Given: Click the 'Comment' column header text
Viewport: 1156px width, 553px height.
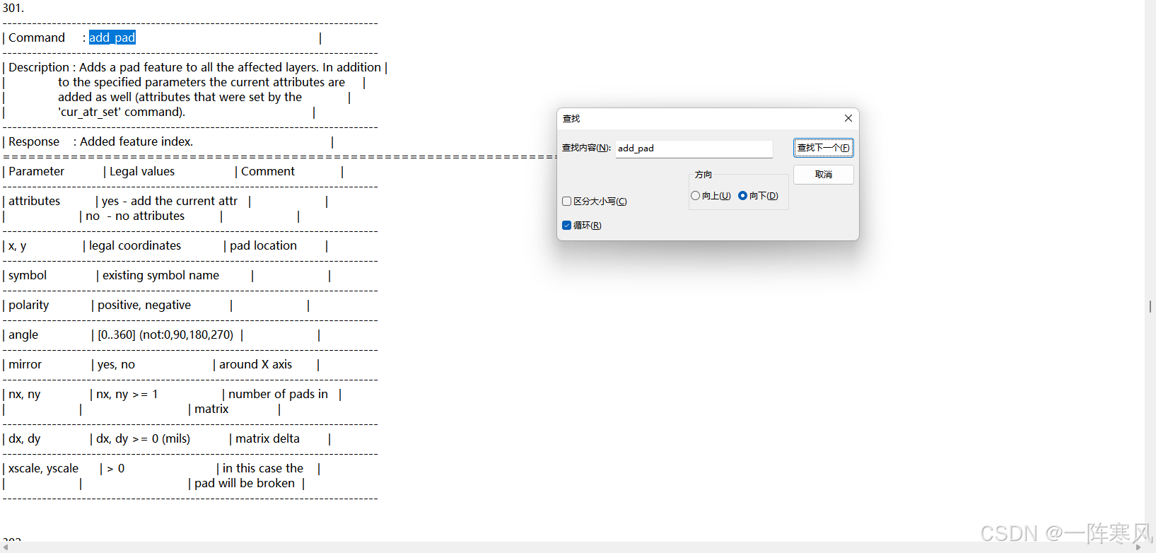Looking at the screenshot, I should coord(267,172).
